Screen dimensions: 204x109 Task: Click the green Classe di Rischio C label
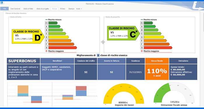point(124,33)
